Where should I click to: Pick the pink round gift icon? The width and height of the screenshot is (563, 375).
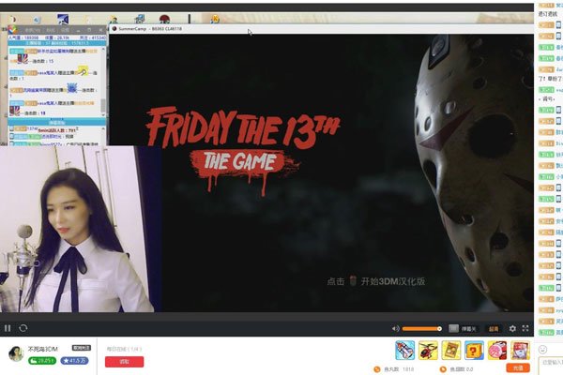tap(497, 351)
